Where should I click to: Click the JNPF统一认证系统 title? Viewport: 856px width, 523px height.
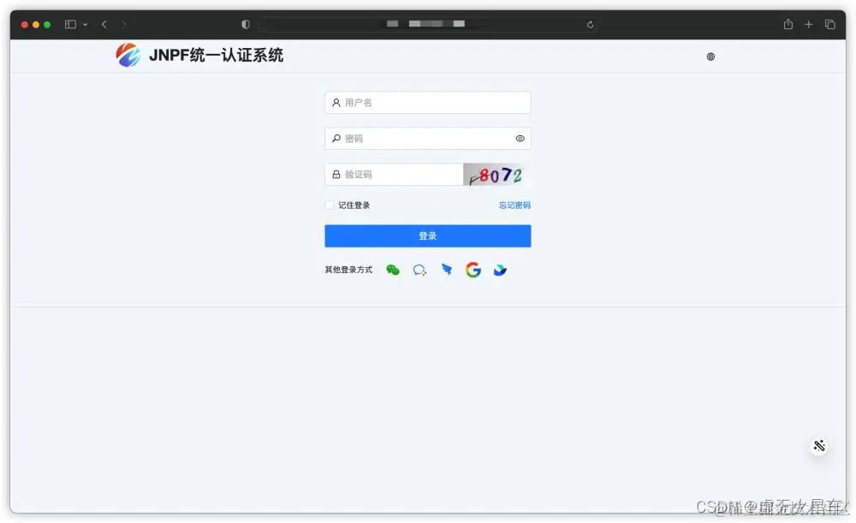(217, 55)
